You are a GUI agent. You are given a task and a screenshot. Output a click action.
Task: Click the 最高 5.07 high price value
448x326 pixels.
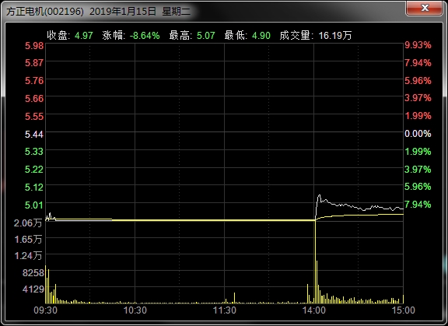click(205, 36)
